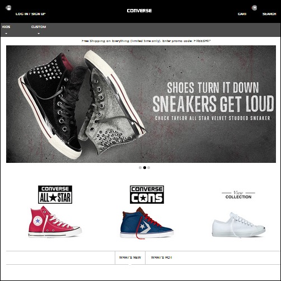Select the third carousel slide dot
This screenshot has height=281, width=281.
point(148,167)
